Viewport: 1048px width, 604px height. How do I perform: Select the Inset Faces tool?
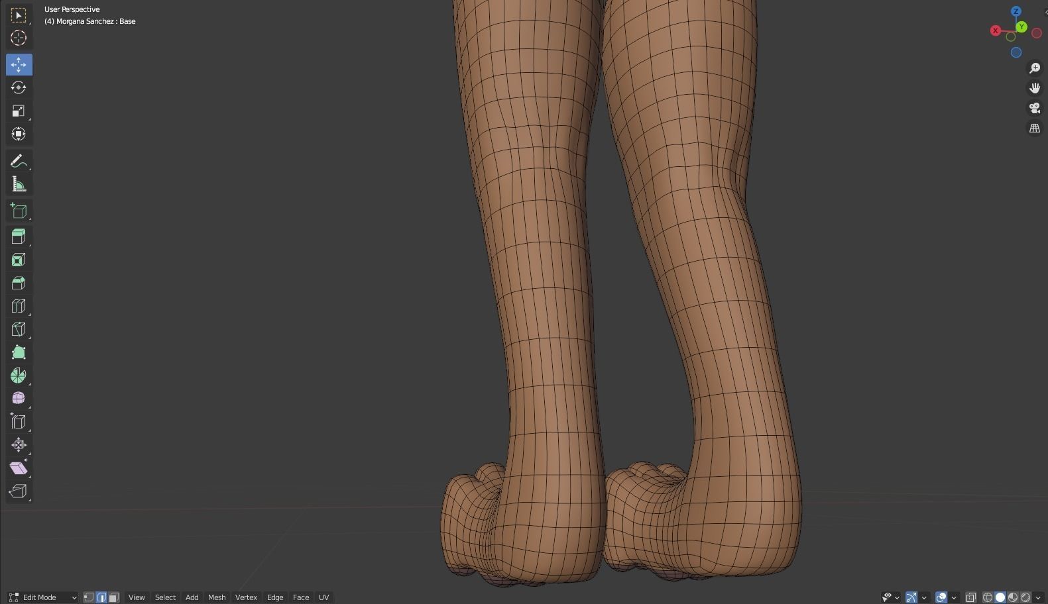tap(19, 260)
